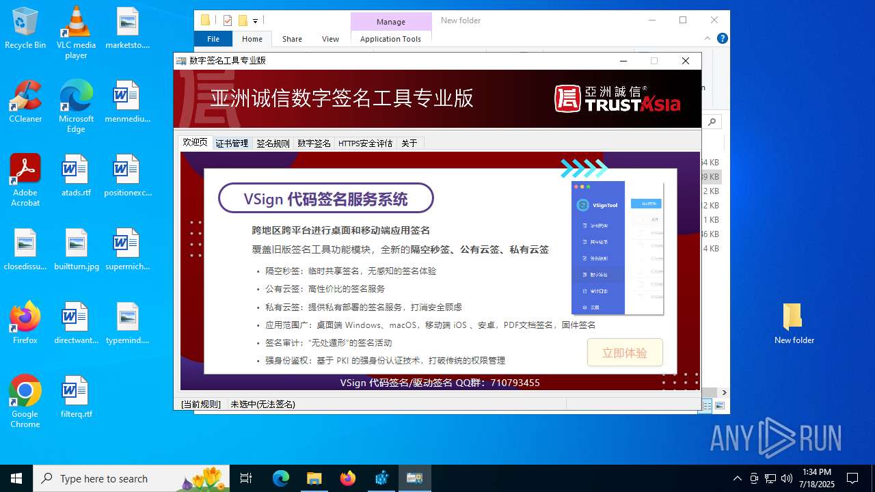875x492 pixels.
Task: Open Recycle Bin desktop icon
Action: tap(25, 29)
